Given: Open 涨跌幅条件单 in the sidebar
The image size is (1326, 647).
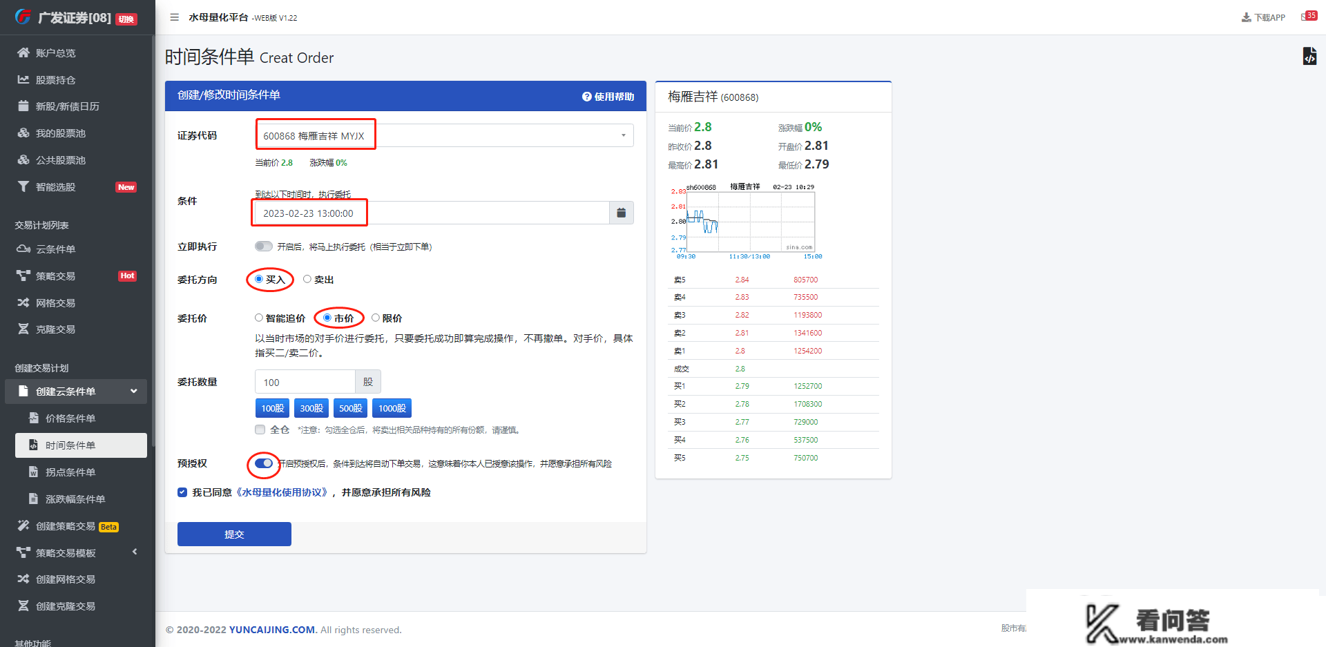Looking at the screenshot, I should (x=81, y=499).
